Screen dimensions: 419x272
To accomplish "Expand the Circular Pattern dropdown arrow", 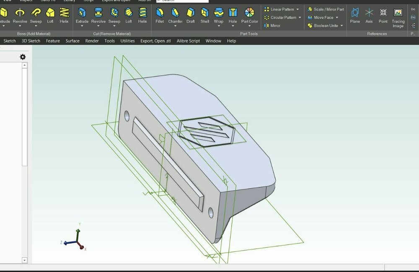I will [x=300, y=18].
